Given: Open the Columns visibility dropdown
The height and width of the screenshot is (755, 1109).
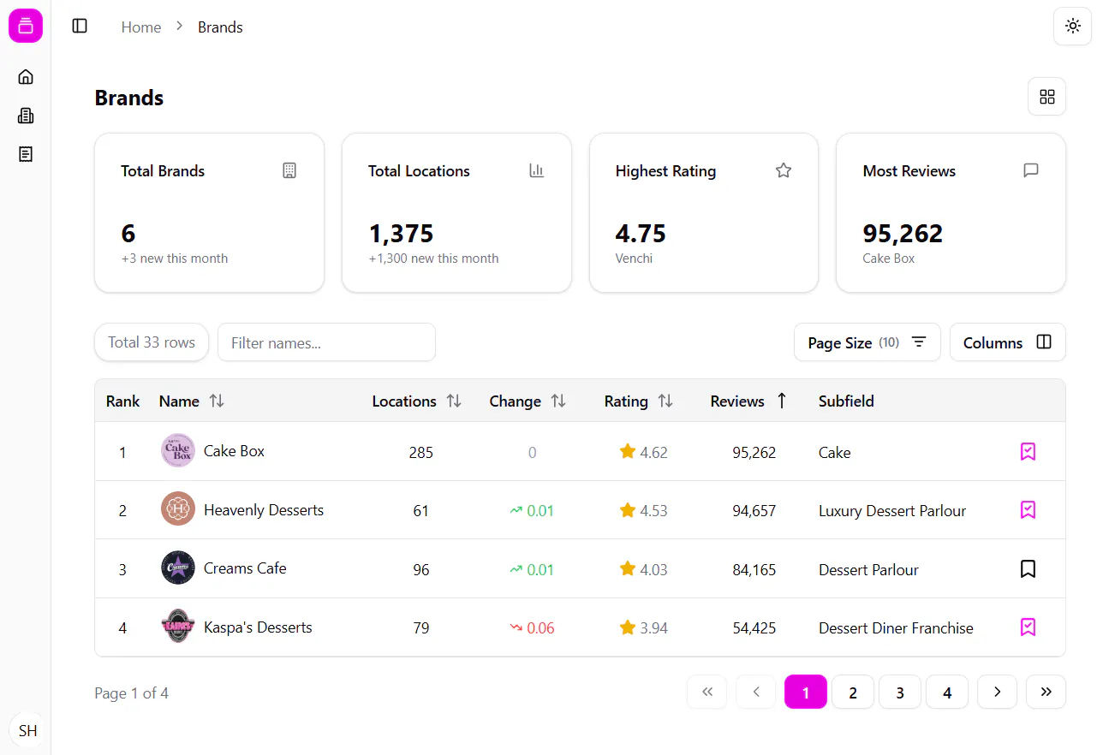Looking at the screenshot, I should click(1007, 342).
